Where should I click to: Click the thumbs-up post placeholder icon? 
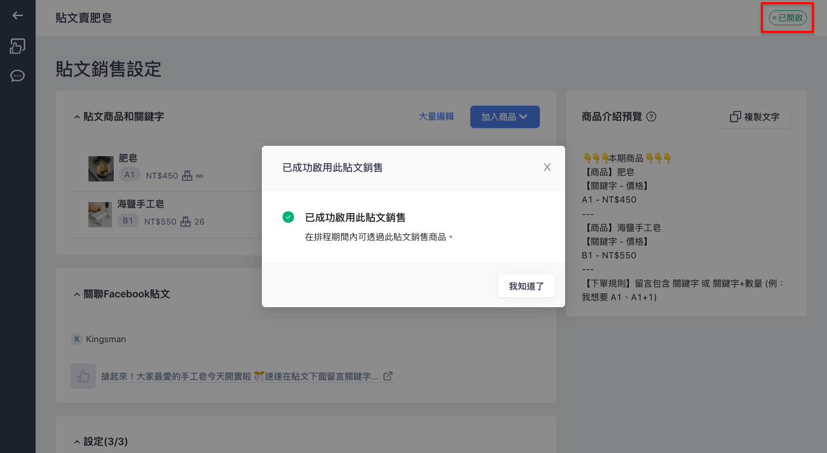pos(83,376)
